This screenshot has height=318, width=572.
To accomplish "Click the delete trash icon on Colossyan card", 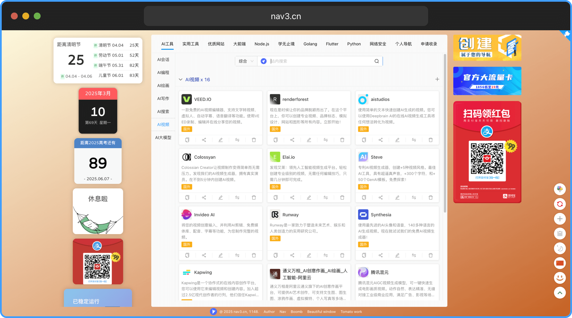I will pyautogui.click(x=254, y=198).
